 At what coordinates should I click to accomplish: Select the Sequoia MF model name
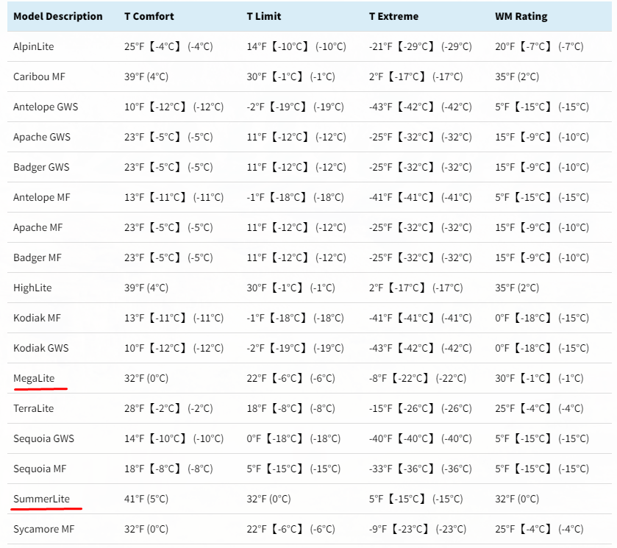click(40, 469)
